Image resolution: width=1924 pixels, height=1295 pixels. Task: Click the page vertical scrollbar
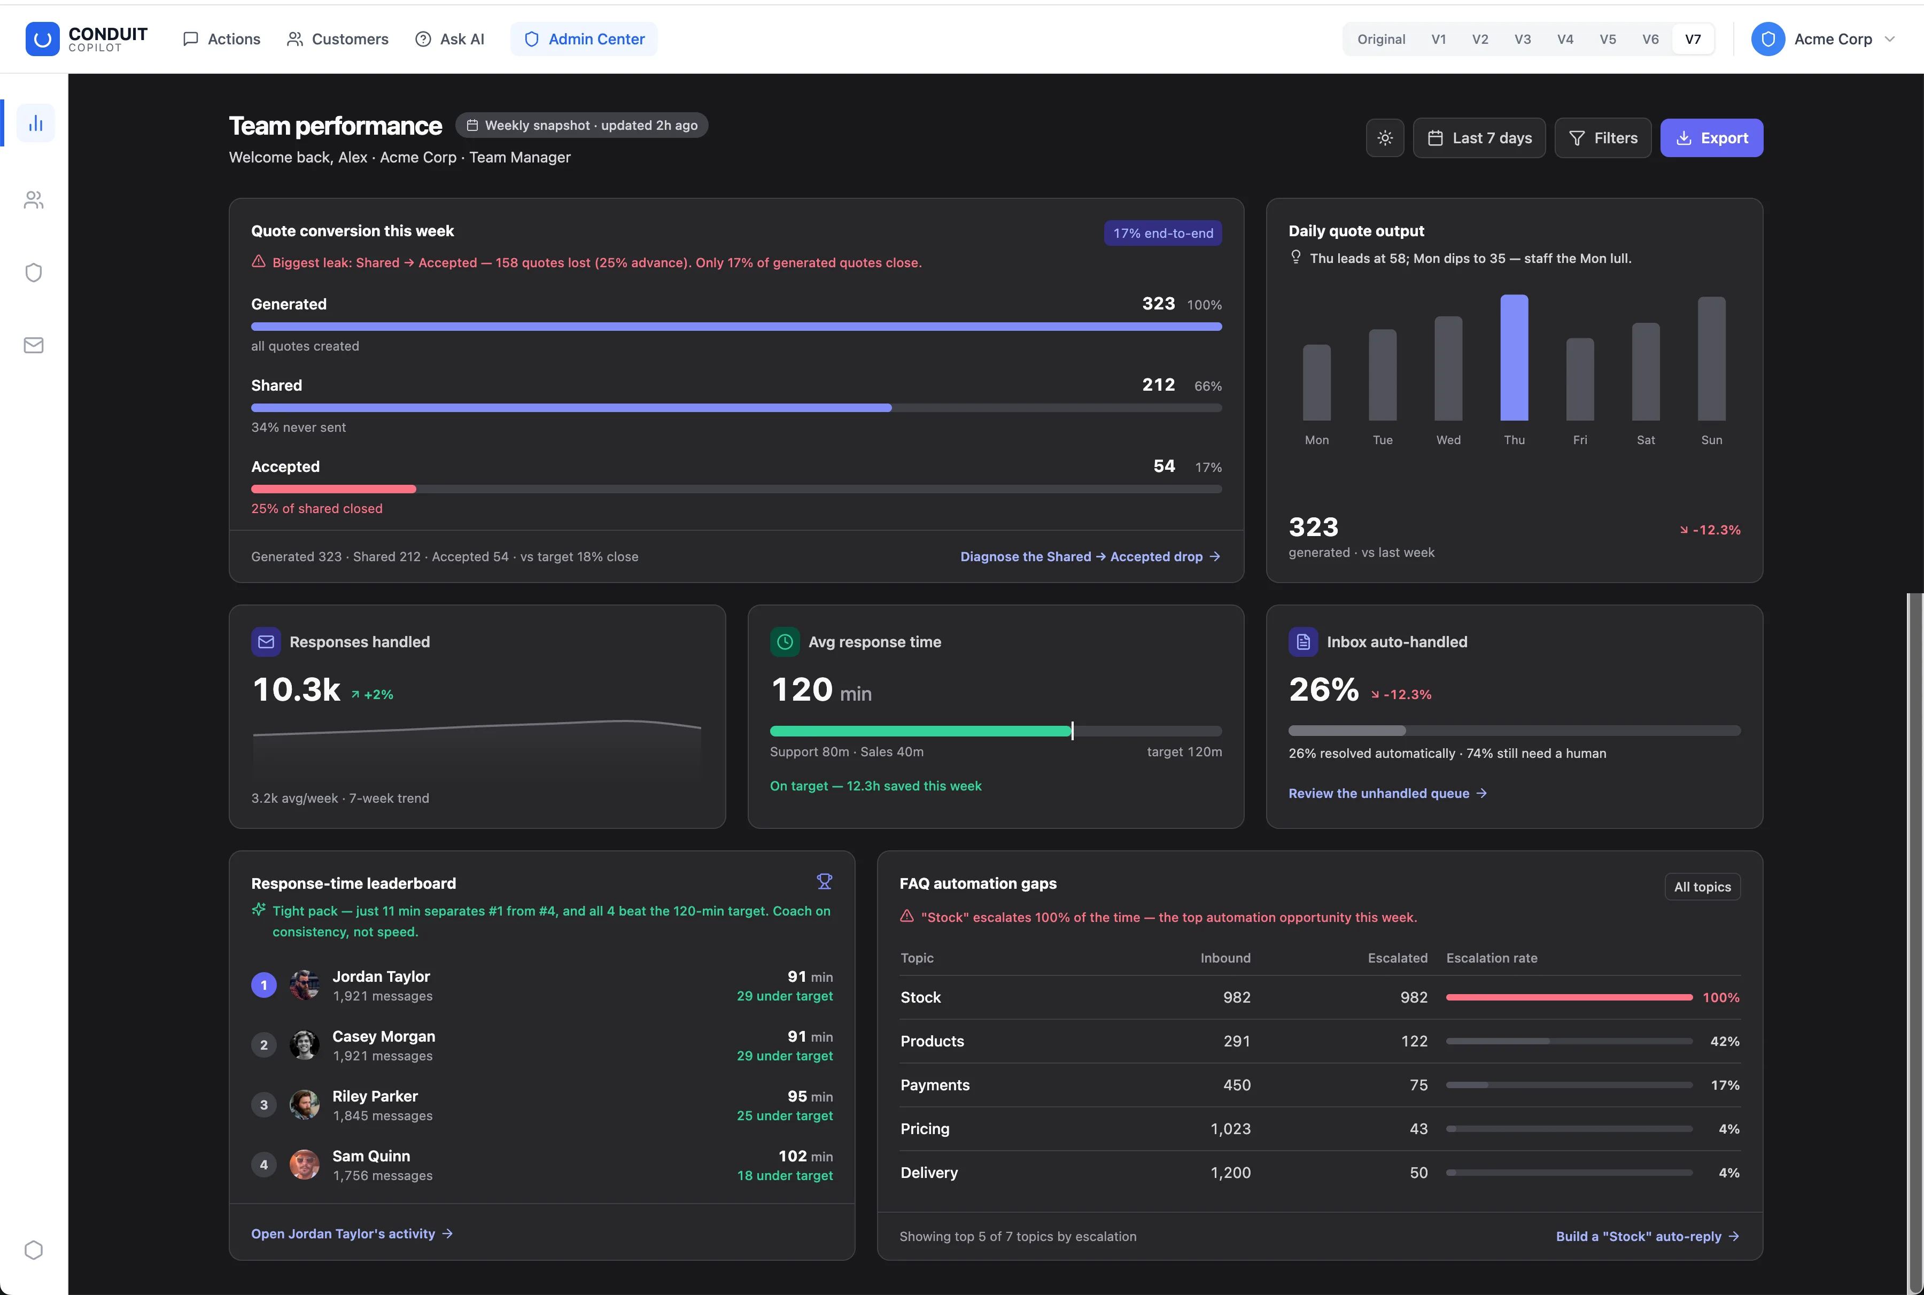pyautogui.click(x=1915, y=943)
